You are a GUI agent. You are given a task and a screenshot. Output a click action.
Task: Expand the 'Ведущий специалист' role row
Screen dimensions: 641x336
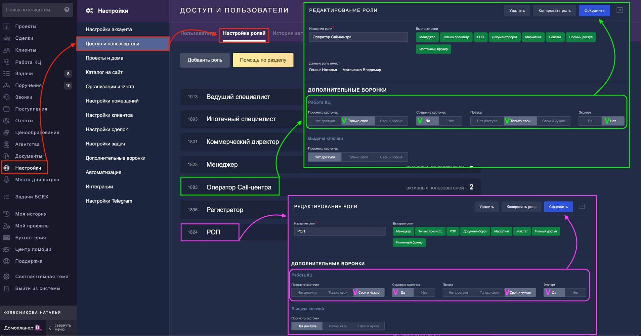[238, 97]
